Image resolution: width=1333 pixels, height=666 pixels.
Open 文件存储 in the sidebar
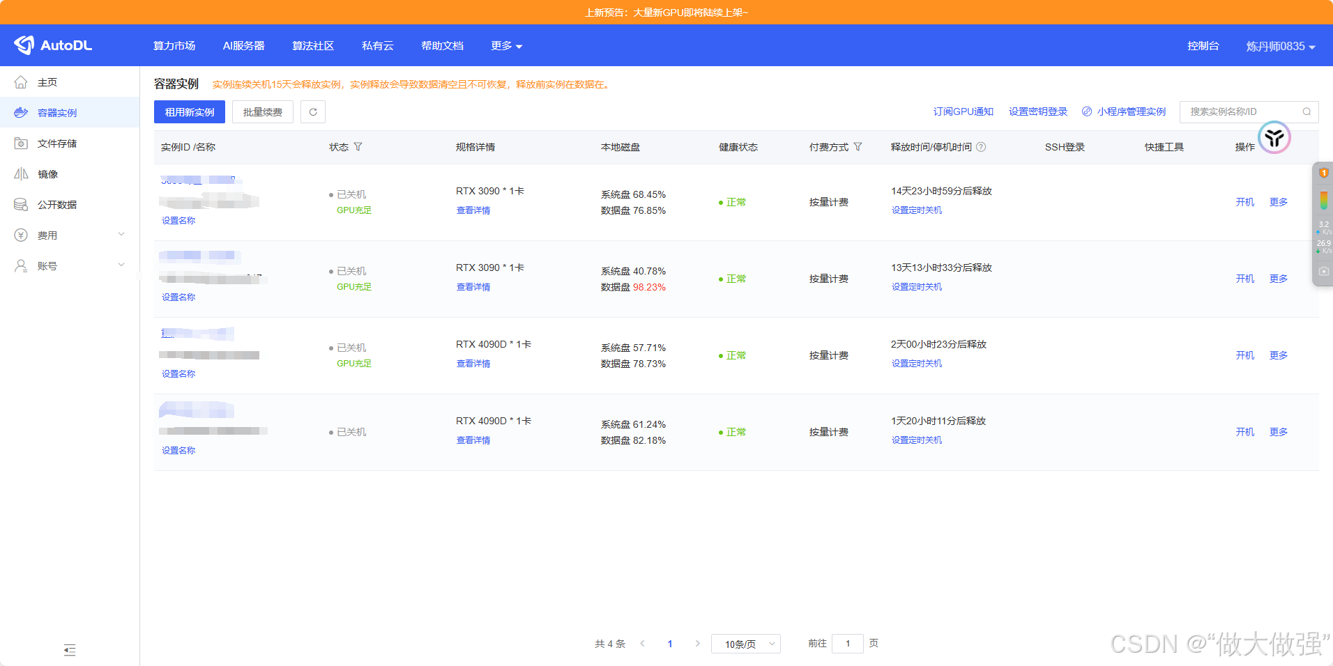point(57,144)
